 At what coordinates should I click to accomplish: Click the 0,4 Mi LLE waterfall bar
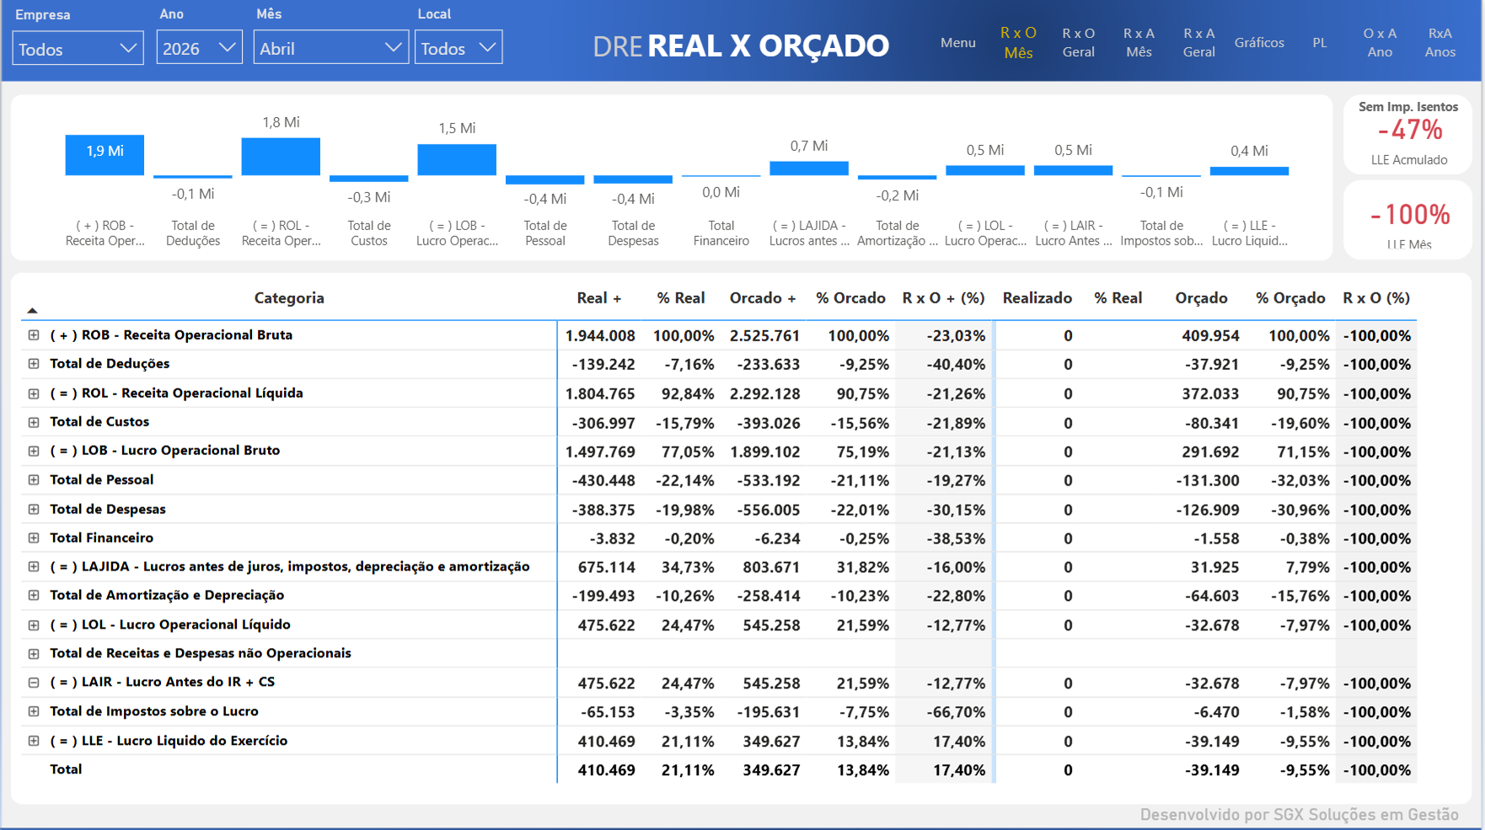pyautogui.click(x=1249, y=171)
